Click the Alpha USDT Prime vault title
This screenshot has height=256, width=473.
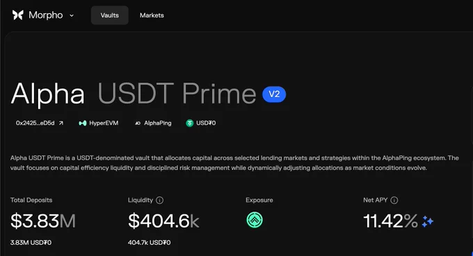point(134,94)
